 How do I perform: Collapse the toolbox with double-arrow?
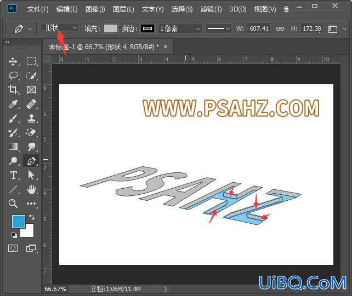tap(8, 42)
